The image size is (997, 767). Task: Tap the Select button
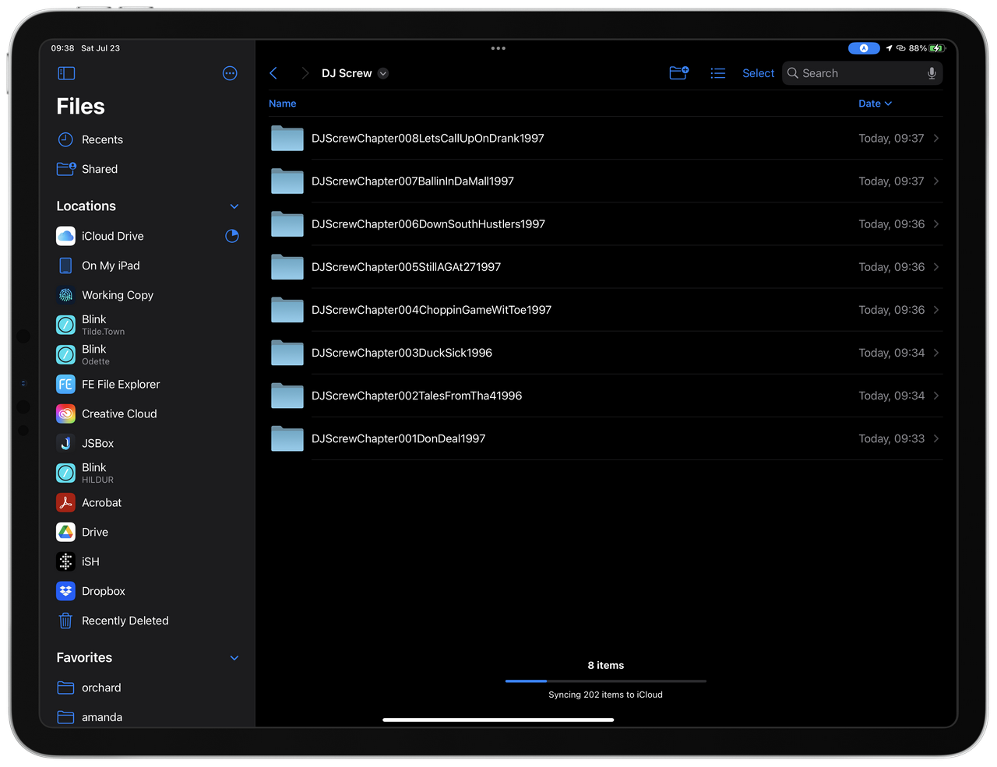coord(758,73)
